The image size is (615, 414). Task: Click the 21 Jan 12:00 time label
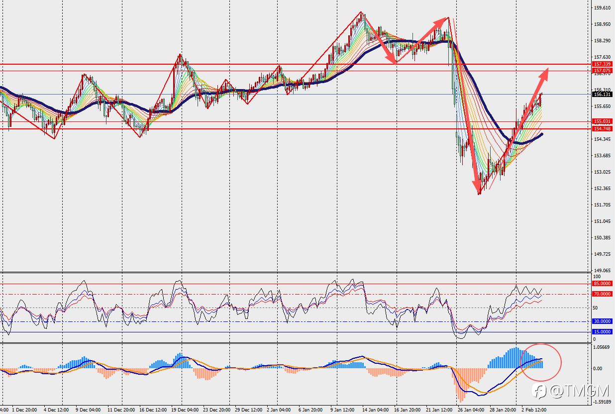[x=439, y=410]
